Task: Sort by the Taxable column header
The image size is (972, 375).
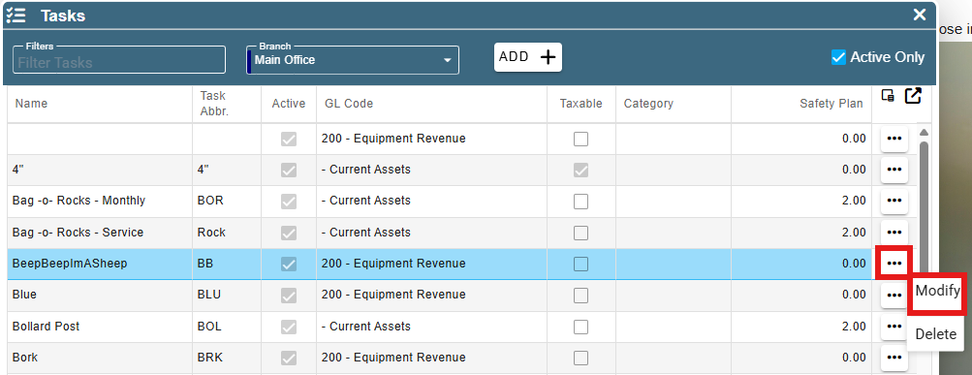Action: [580, 104]
